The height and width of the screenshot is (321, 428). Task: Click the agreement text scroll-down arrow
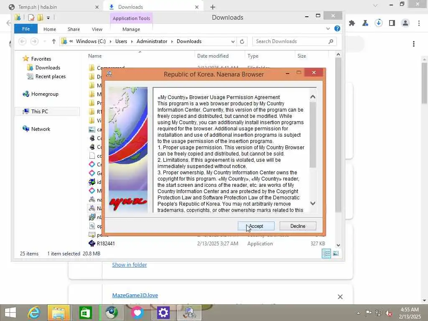coord(313,203)
